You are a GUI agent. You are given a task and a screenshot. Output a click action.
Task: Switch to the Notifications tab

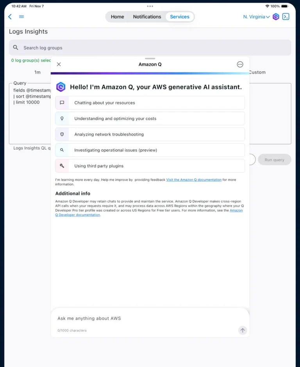click(147, 17)
